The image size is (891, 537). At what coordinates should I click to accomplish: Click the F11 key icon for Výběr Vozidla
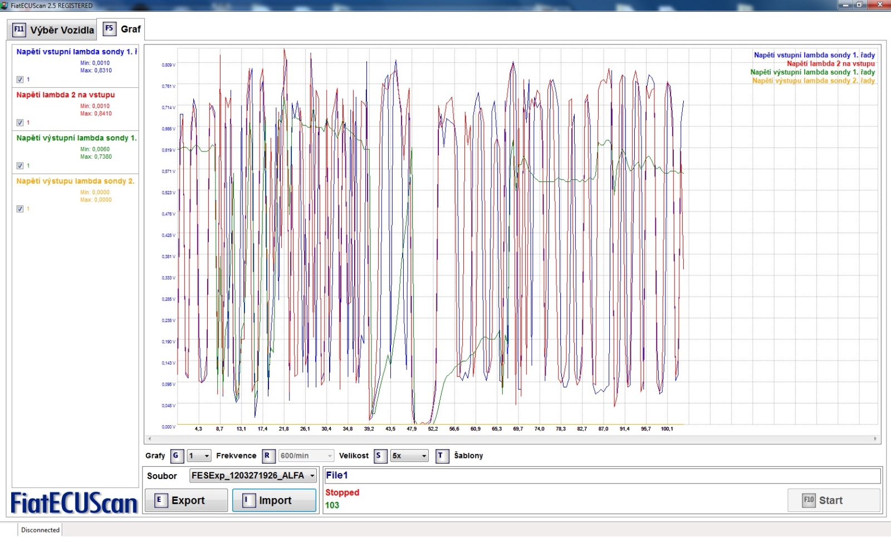[x=19, y=29]
